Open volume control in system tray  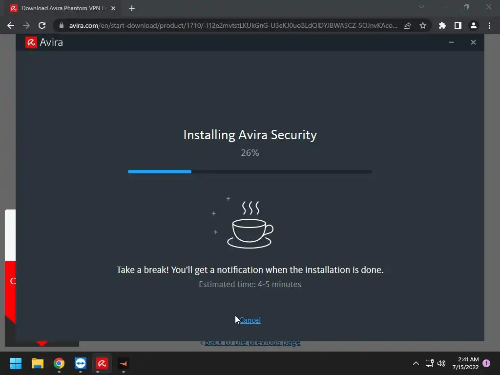(441, 363)
